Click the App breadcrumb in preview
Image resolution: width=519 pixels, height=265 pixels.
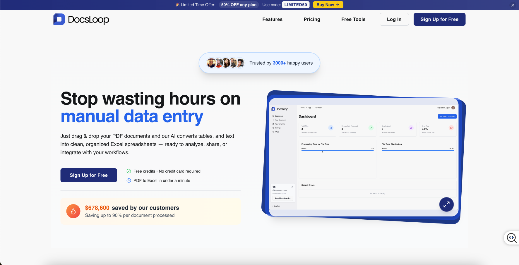click(x=310, y=108)
